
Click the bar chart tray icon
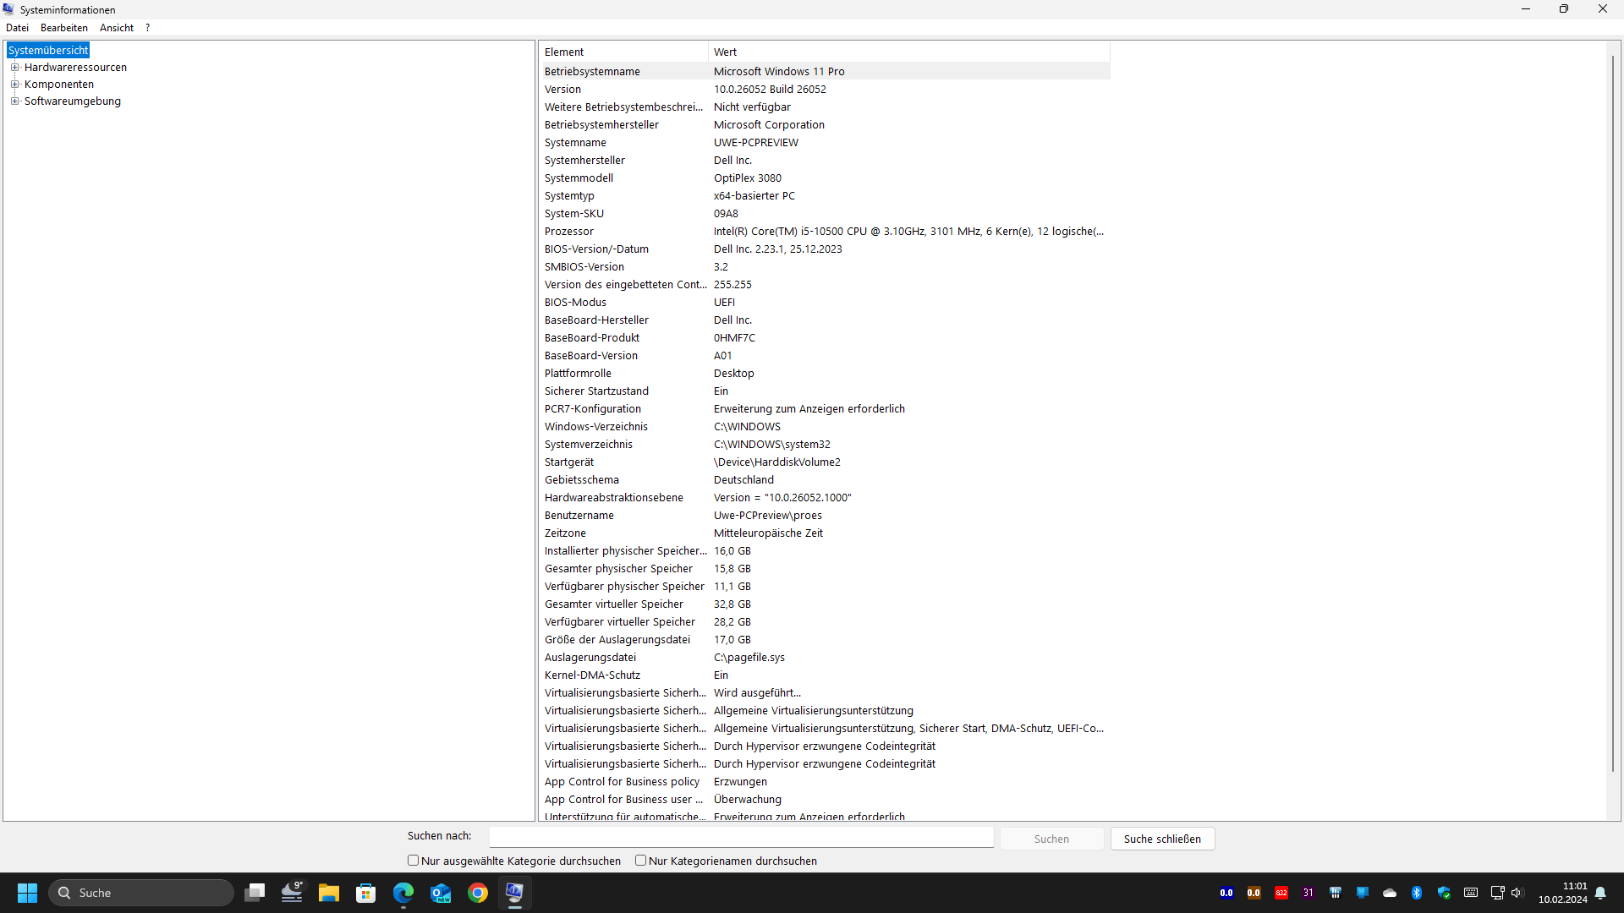pos(1336,893)
